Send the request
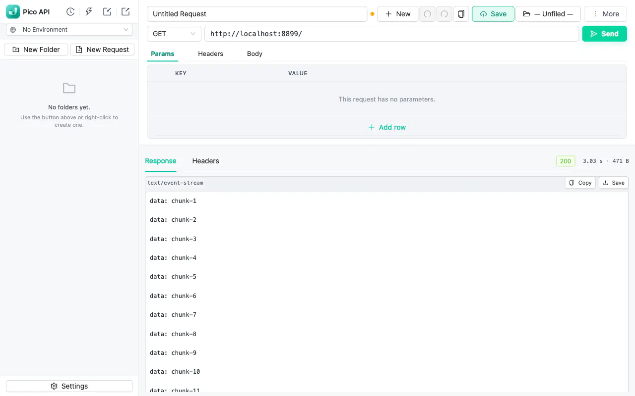The image size is (635, 396). pos(604,34)
